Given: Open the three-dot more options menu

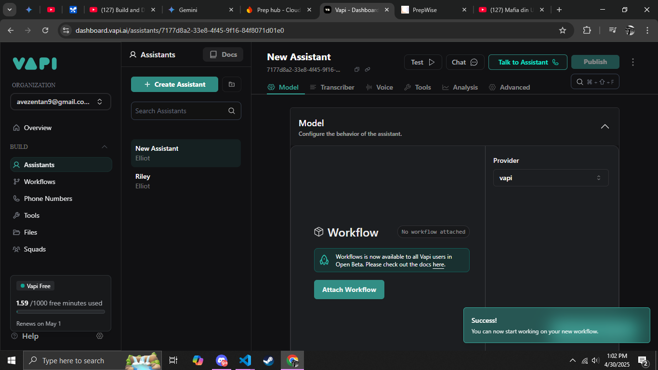Looking at the screenshot, I should 633,62.
